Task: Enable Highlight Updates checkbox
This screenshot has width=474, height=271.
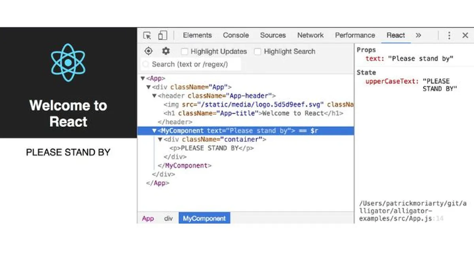Action: pos(184,51)
